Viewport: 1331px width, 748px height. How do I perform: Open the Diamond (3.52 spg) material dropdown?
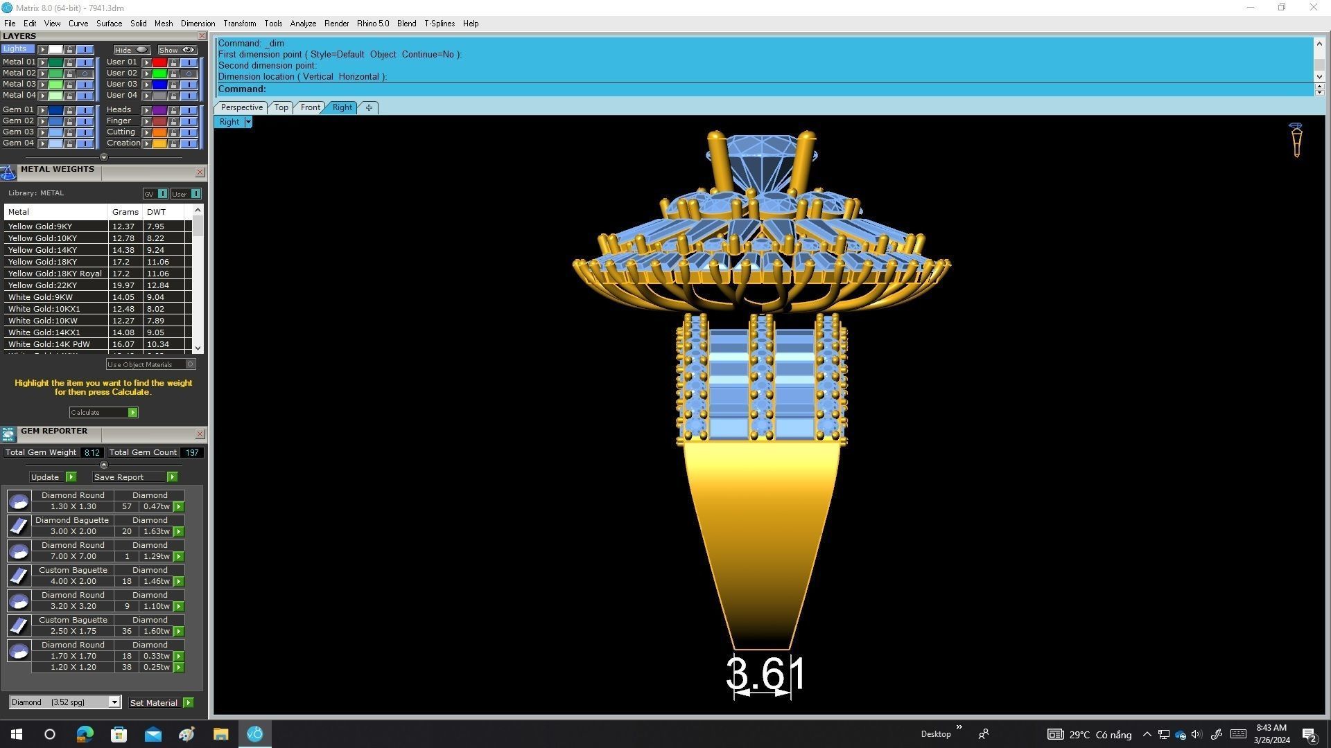click(x=114, y=702)
